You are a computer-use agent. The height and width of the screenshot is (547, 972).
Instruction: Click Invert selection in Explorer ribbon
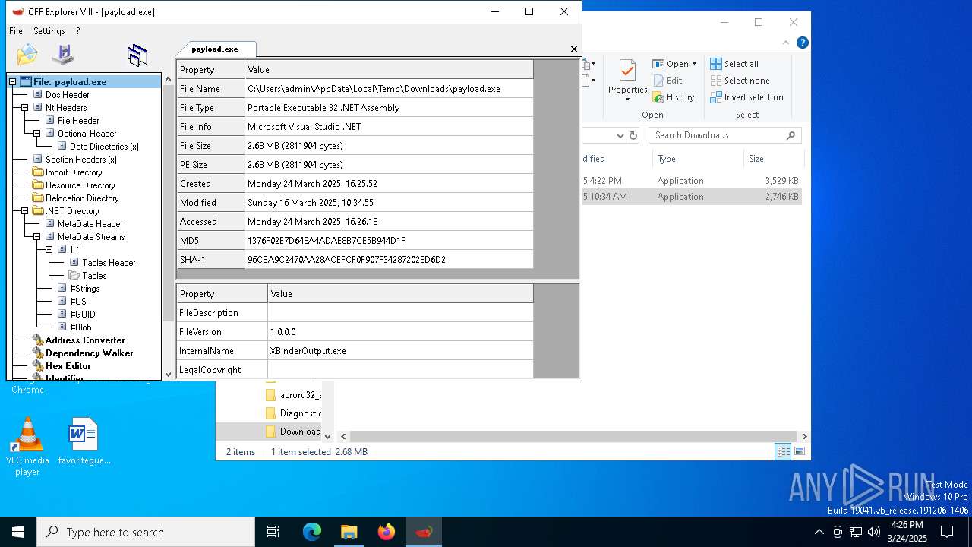click(746, 97)
